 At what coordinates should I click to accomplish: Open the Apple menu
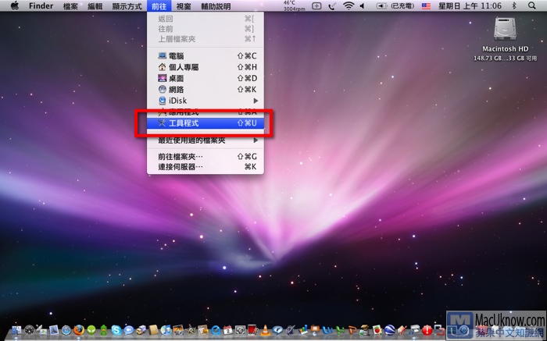click(13, 5)
